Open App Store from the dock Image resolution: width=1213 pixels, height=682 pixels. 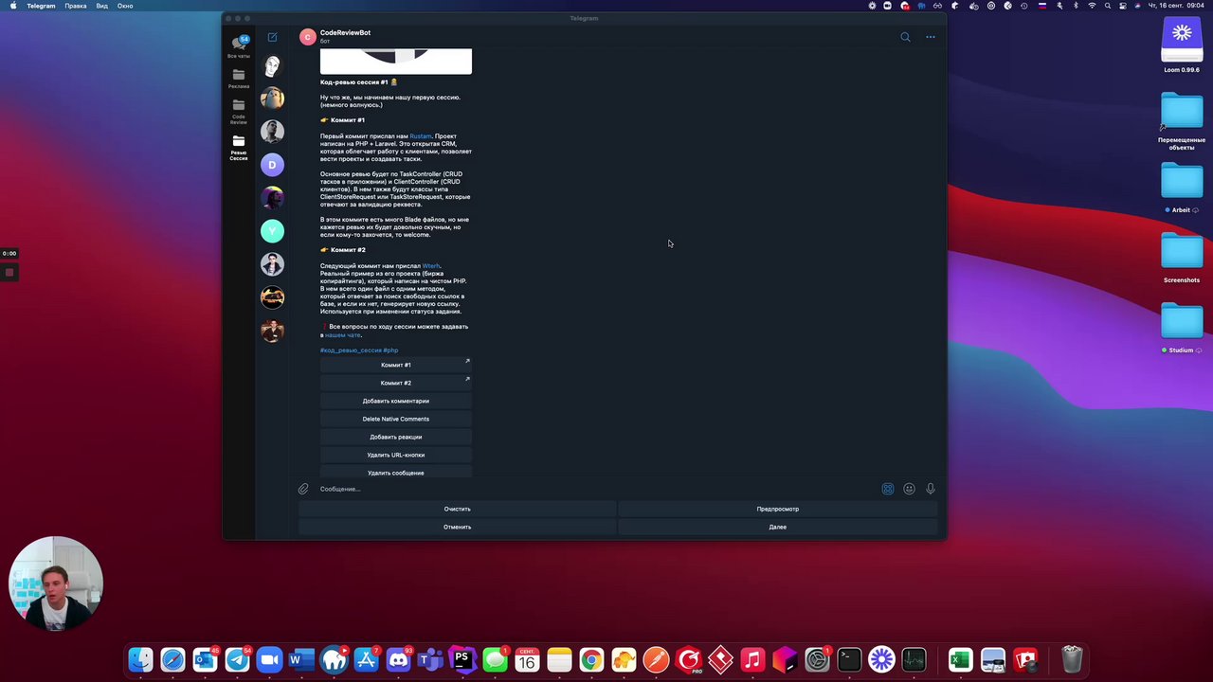(x=366, y=659)
